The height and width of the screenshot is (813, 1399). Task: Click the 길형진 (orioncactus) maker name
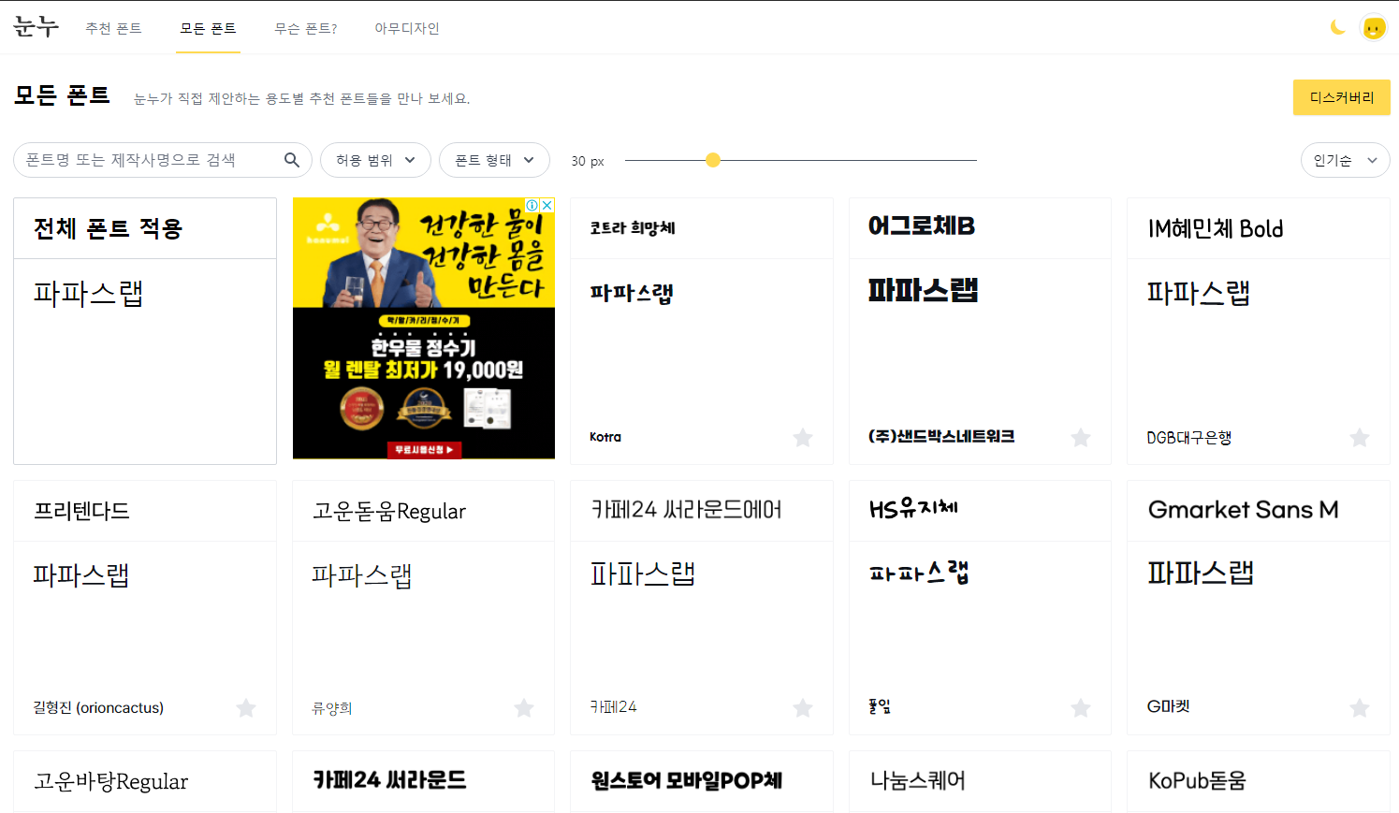98,707
